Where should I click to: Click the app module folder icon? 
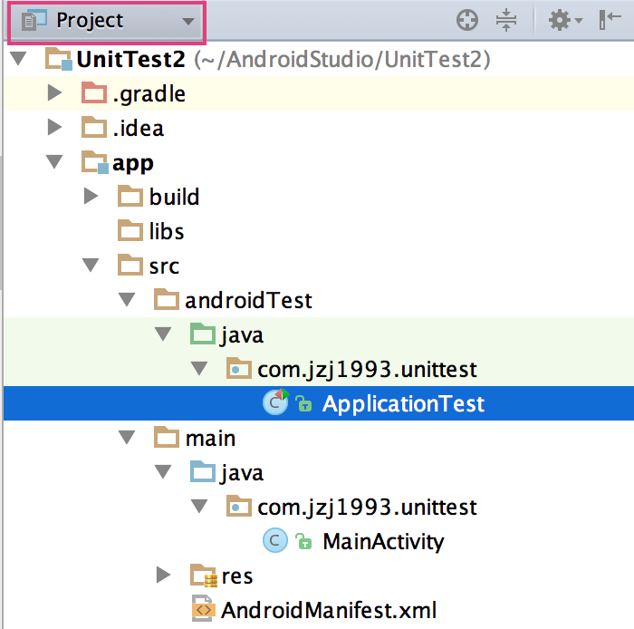(x=95, y=162)
